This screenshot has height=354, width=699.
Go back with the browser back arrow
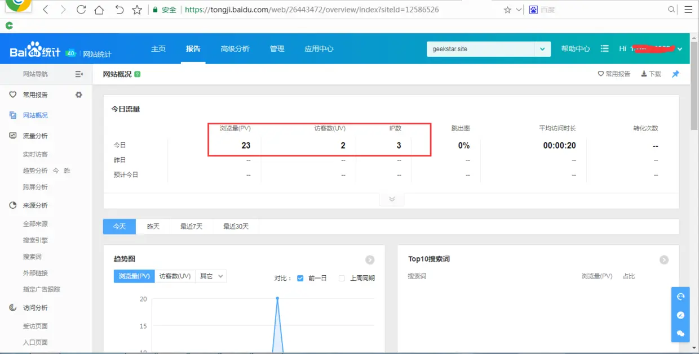pyautogui.click(x=46, y=10)
